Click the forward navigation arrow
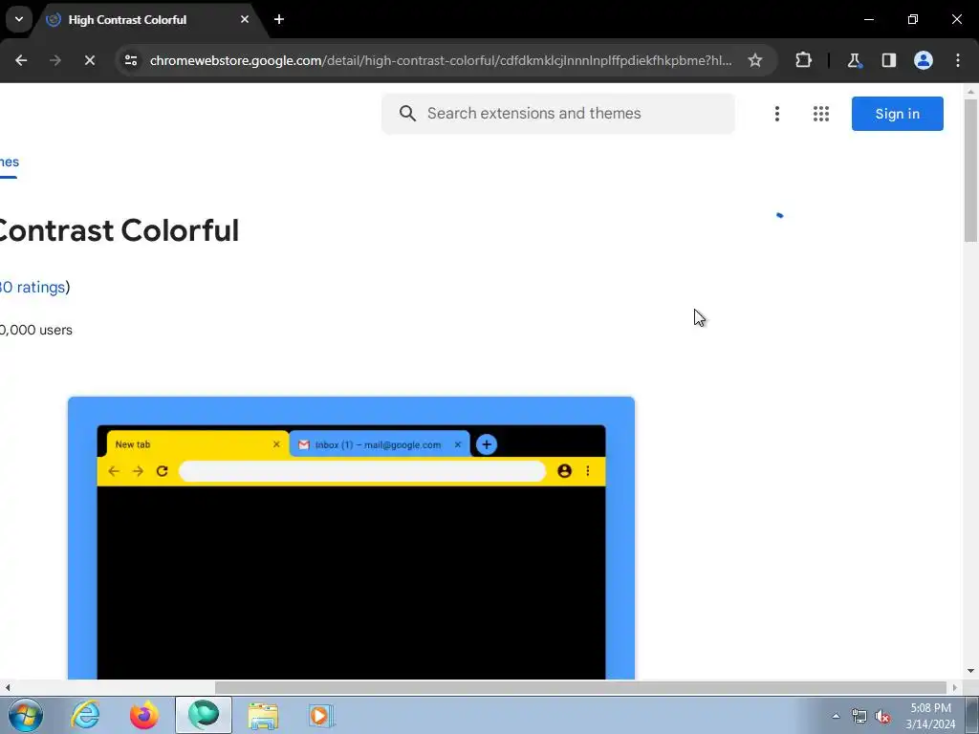The height and width of the screenshot is (734, 979). (55, 60)
